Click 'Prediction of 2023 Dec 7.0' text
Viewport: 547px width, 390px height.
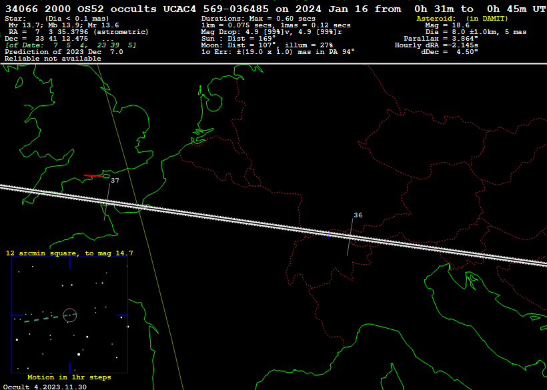pyautogui.click(x=64, y=52)
